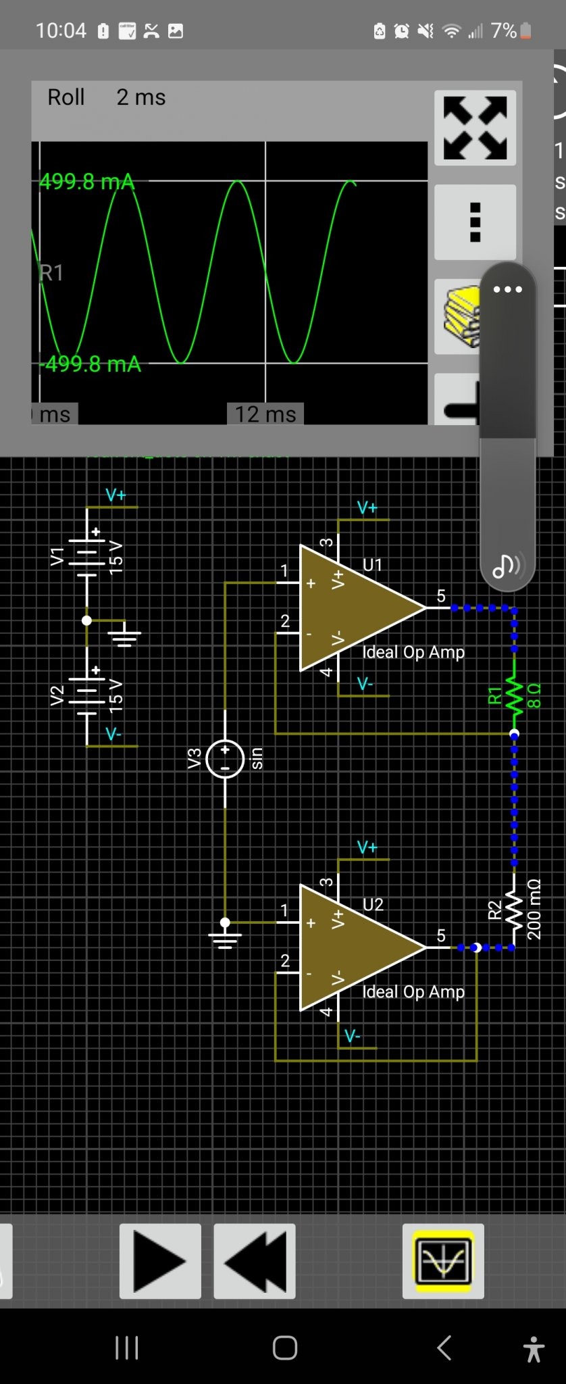
Task: Tap the Android back button
Action: (x=444, y=1348)
